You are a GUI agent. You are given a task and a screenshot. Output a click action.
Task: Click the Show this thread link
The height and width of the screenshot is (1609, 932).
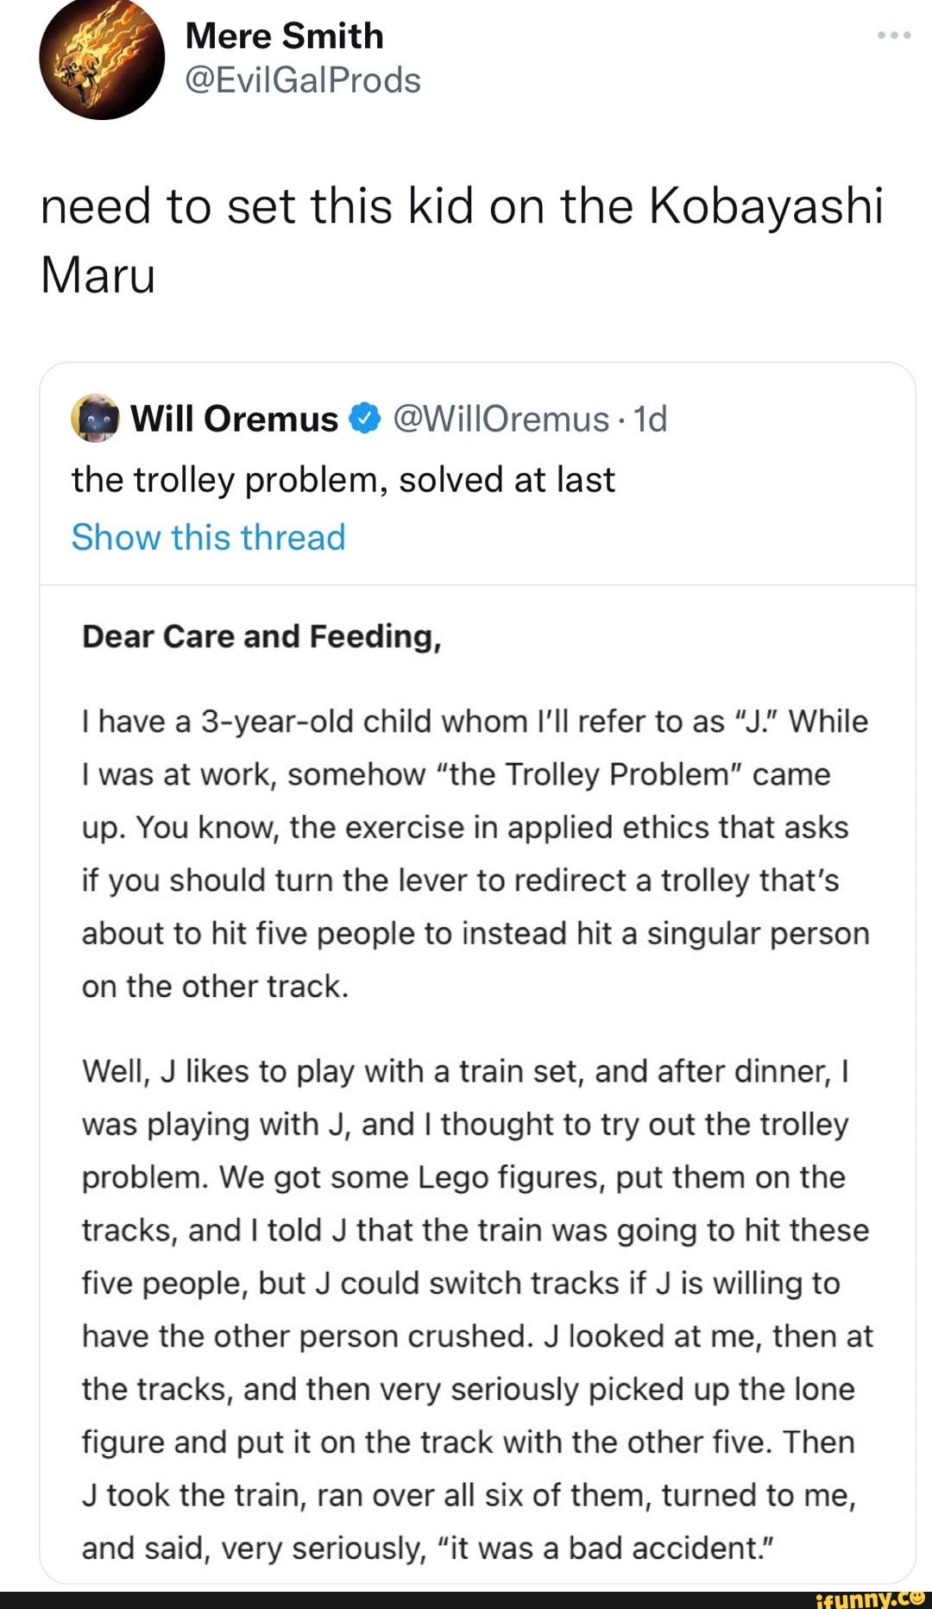pyautogui.click(x=208, y=537)
